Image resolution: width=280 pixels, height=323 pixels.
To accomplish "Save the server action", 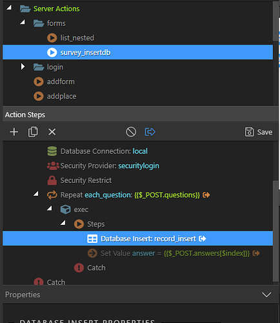I will click(x=259, y=132).
